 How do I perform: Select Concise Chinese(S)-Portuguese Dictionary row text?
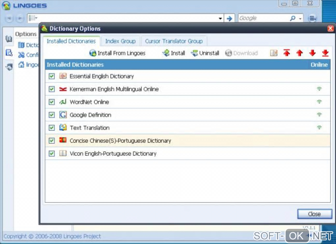pyautogui.click(x=120, y=141)
